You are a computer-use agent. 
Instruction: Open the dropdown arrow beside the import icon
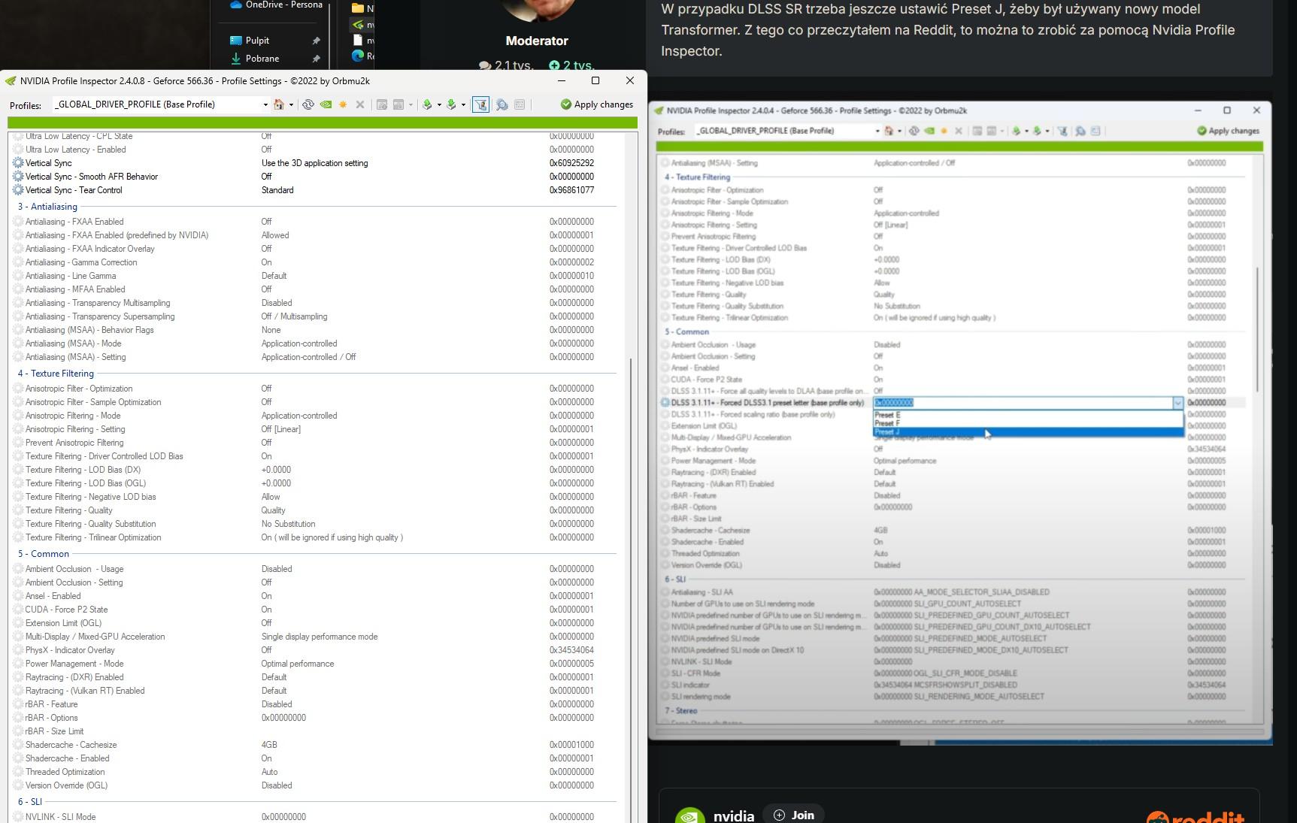coord(463,104)
